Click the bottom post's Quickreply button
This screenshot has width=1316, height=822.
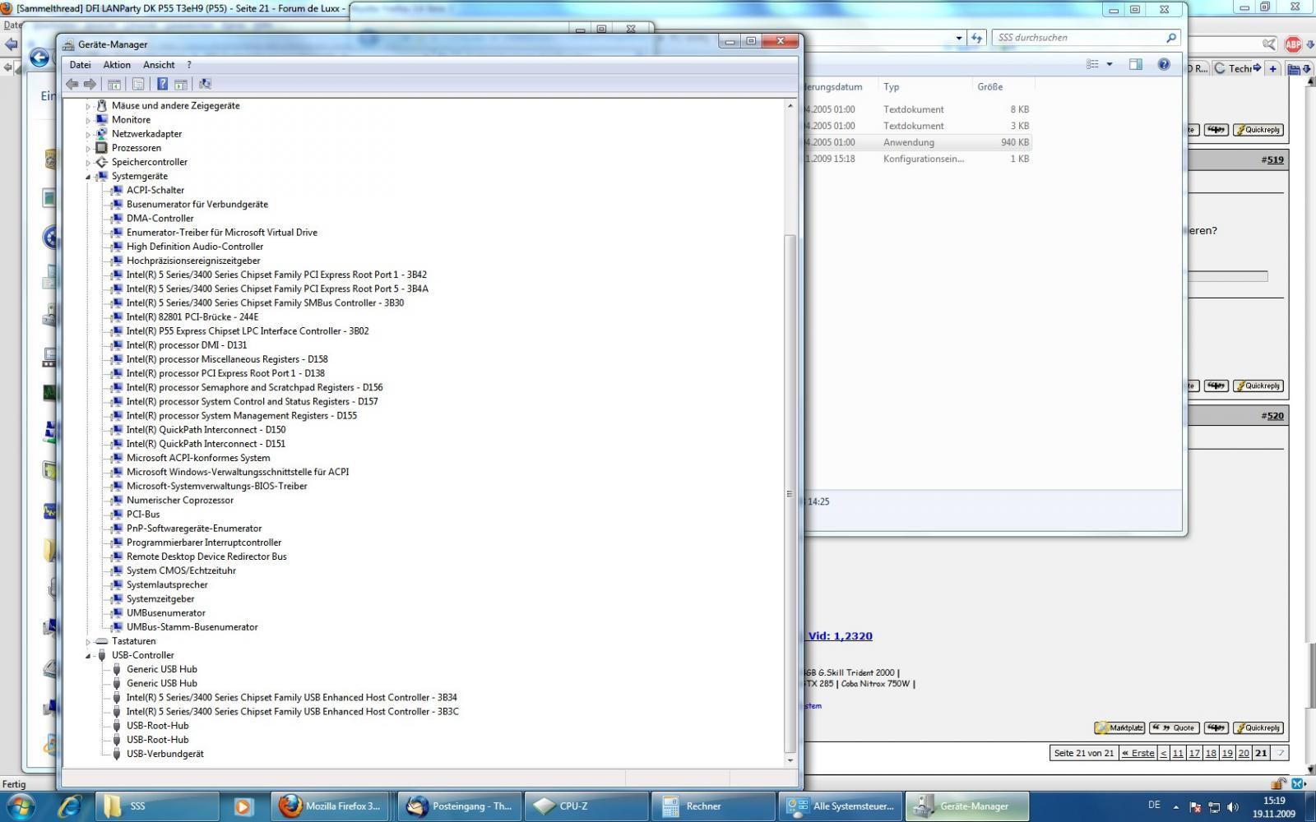1258,727
